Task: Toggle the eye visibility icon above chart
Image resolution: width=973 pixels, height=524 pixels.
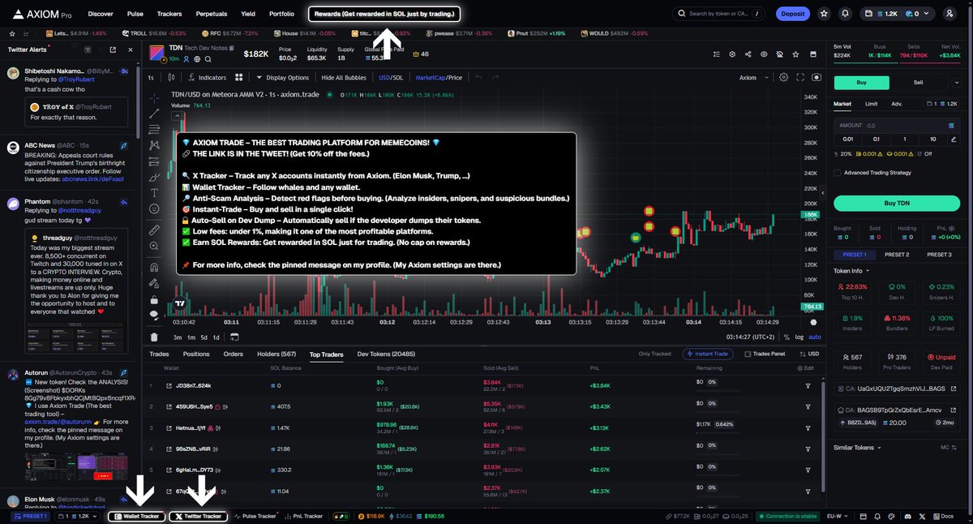Action: (764, 54)
